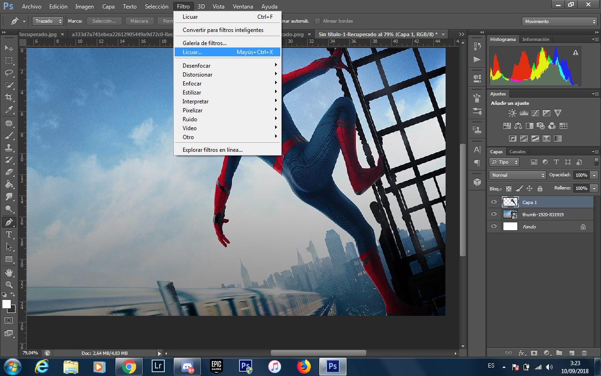Screen dimensions: 601x376
Task: Toggle lock all for the layer
Action: [x=540, y=188]
